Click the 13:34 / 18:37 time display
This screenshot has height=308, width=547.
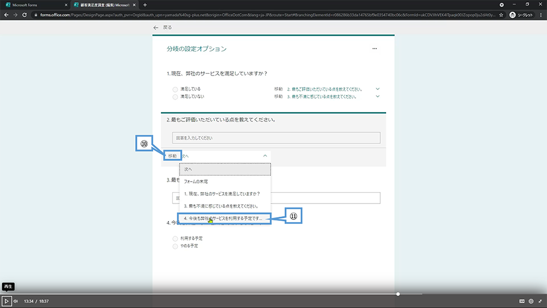pos(36,301)
